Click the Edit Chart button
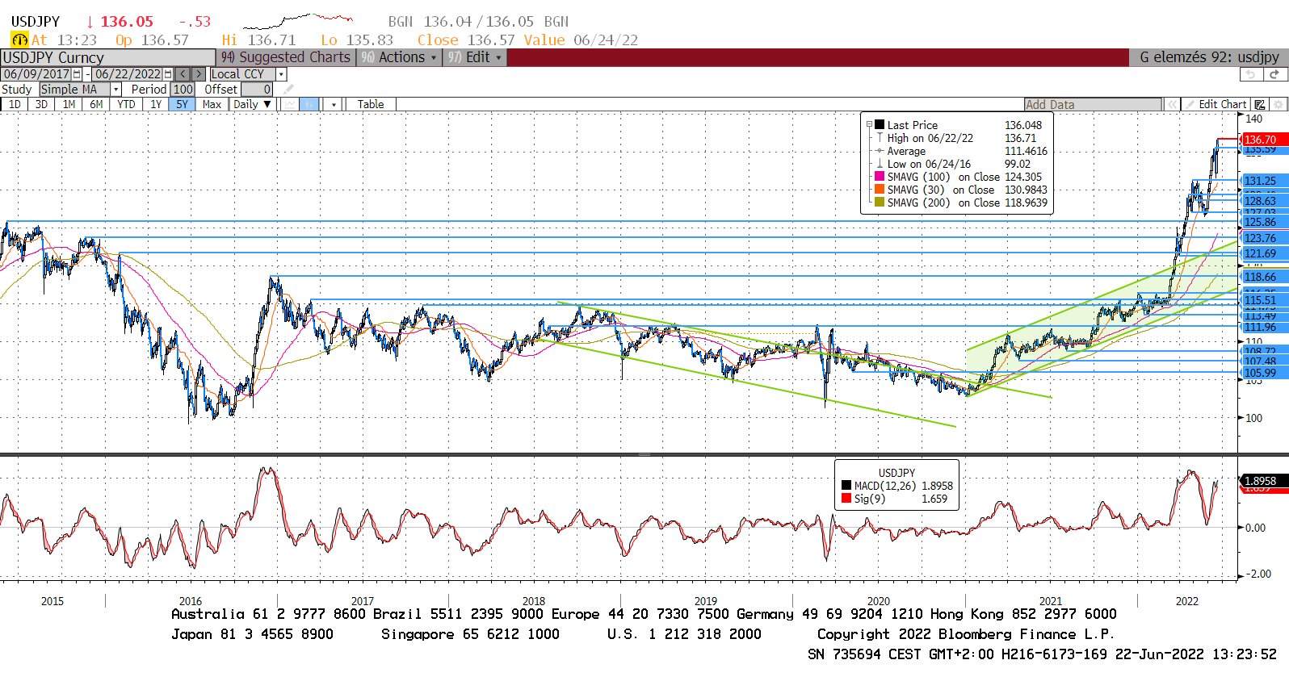The image size is (1289, 681). pos(1216,104)
